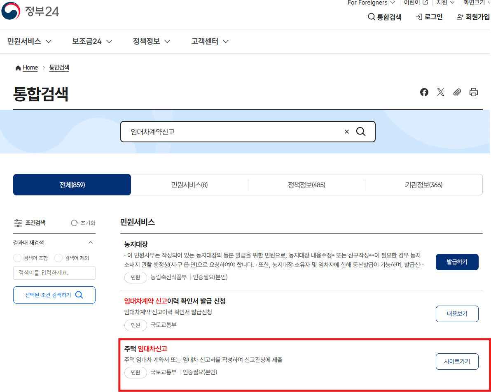Select the 검색어 포함 radio button
The image size is (491, 392).
point(17,258)
